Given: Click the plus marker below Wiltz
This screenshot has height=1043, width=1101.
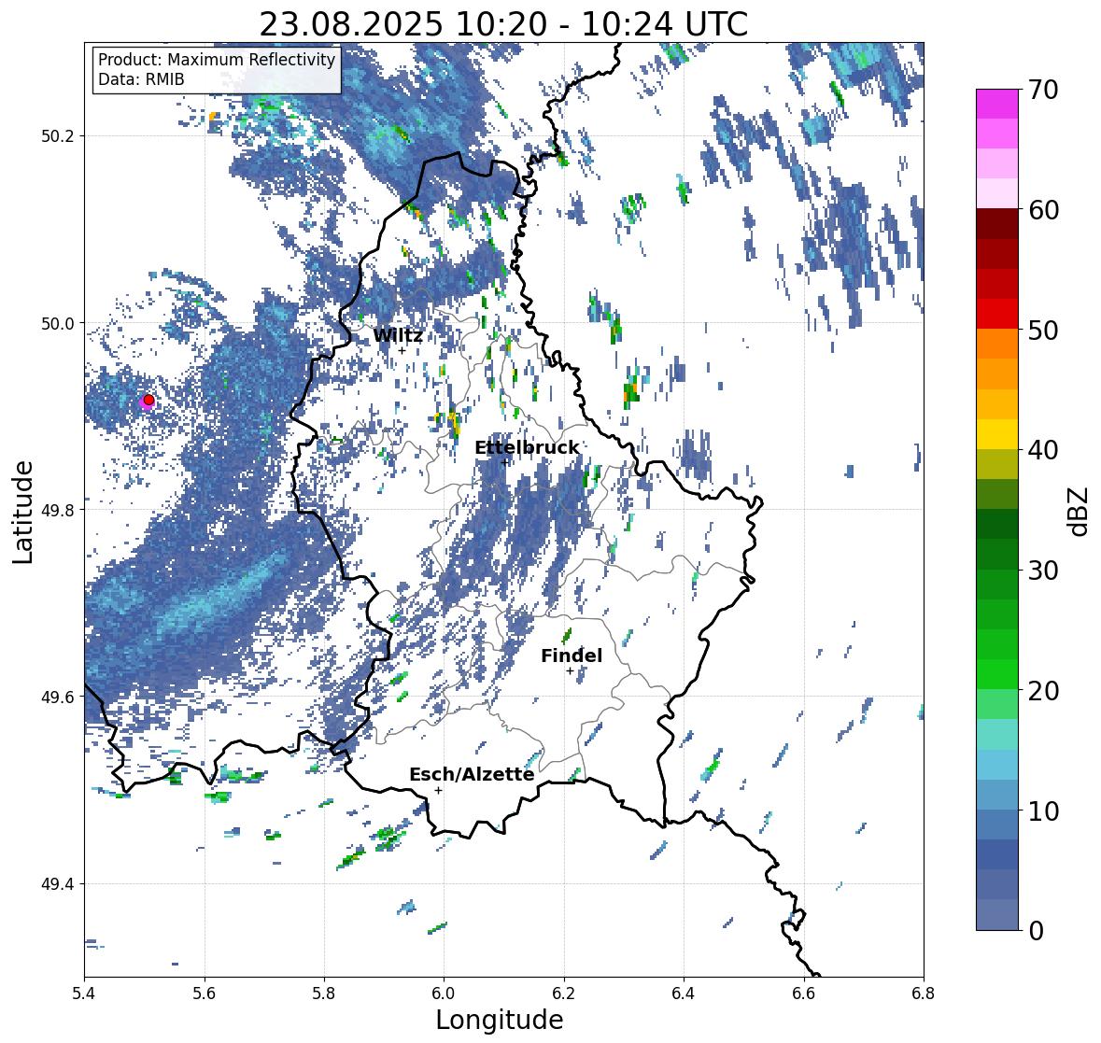Looking at the screenshot, I should 402,351.
